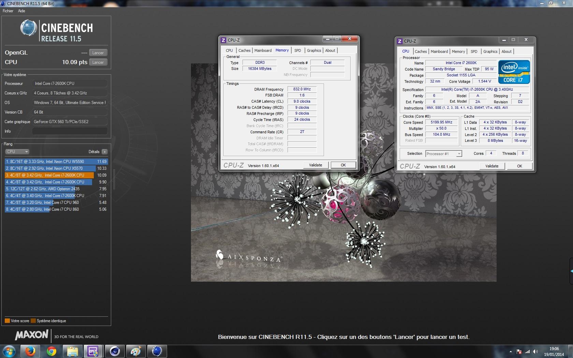This screenshot has width=573, height=358.
Task: Open the Action Center flag icon
Action: pyautogui.click(x=519, y=352)
